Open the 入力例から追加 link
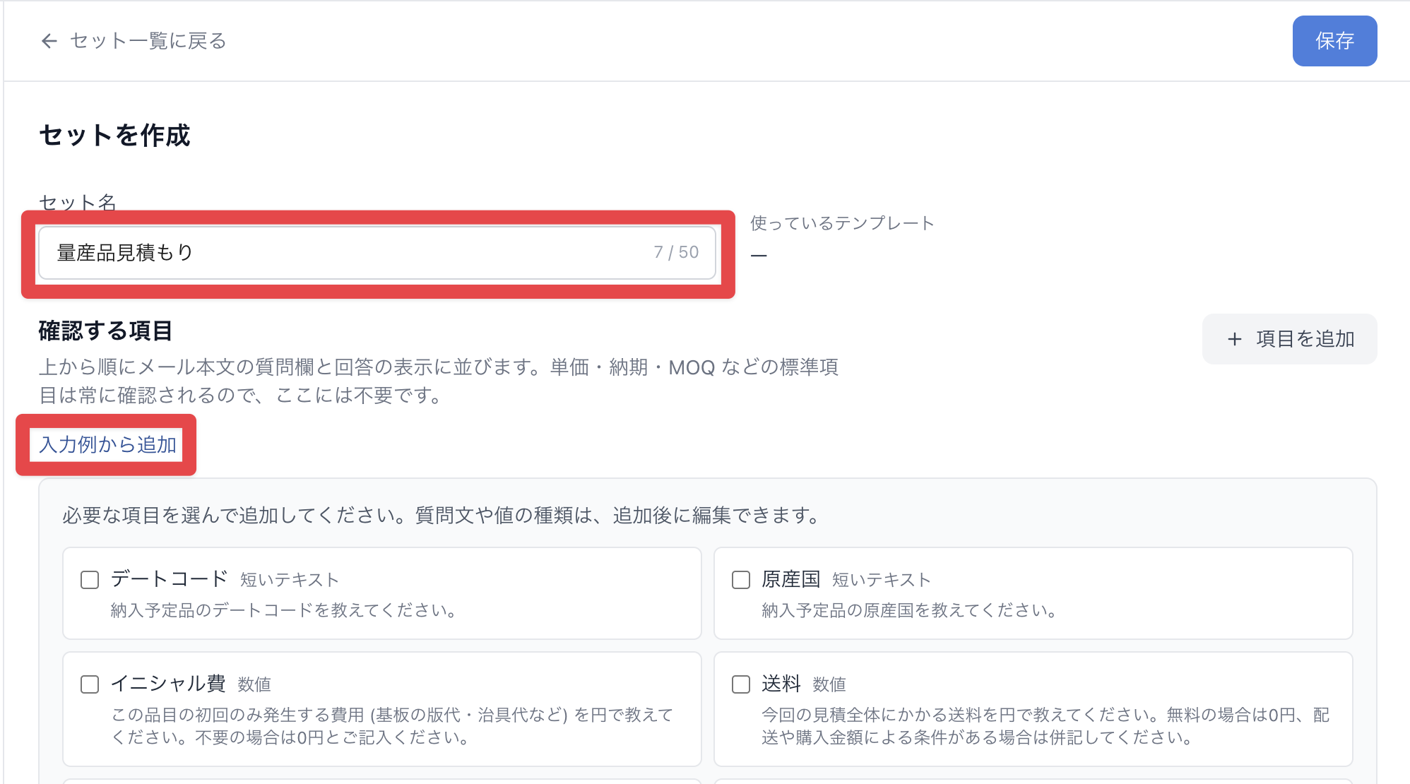The height and width of the screenshot is (784, 1410). click(x=107, y=445)
